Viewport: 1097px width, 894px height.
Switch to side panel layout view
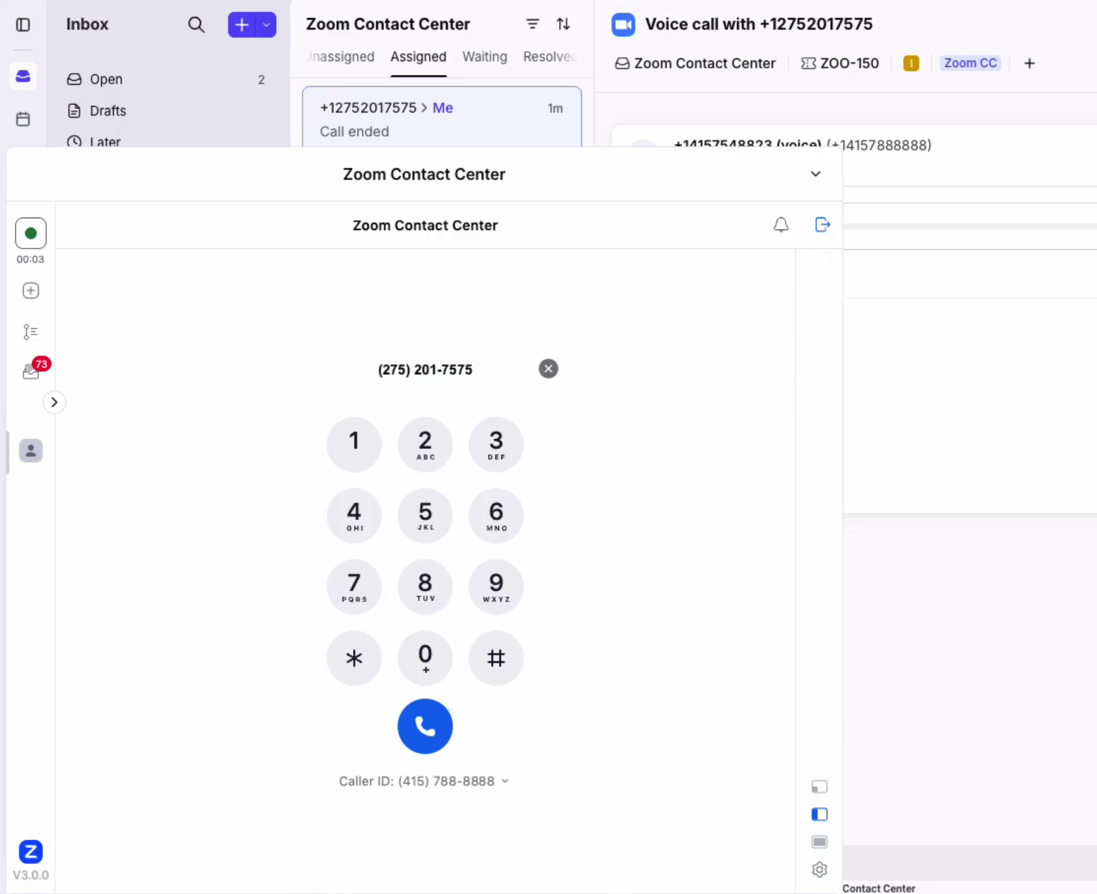[x=819, y=814]
